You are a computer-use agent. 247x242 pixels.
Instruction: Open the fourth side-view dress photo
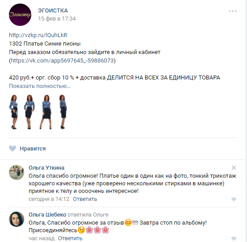point(63,112)
